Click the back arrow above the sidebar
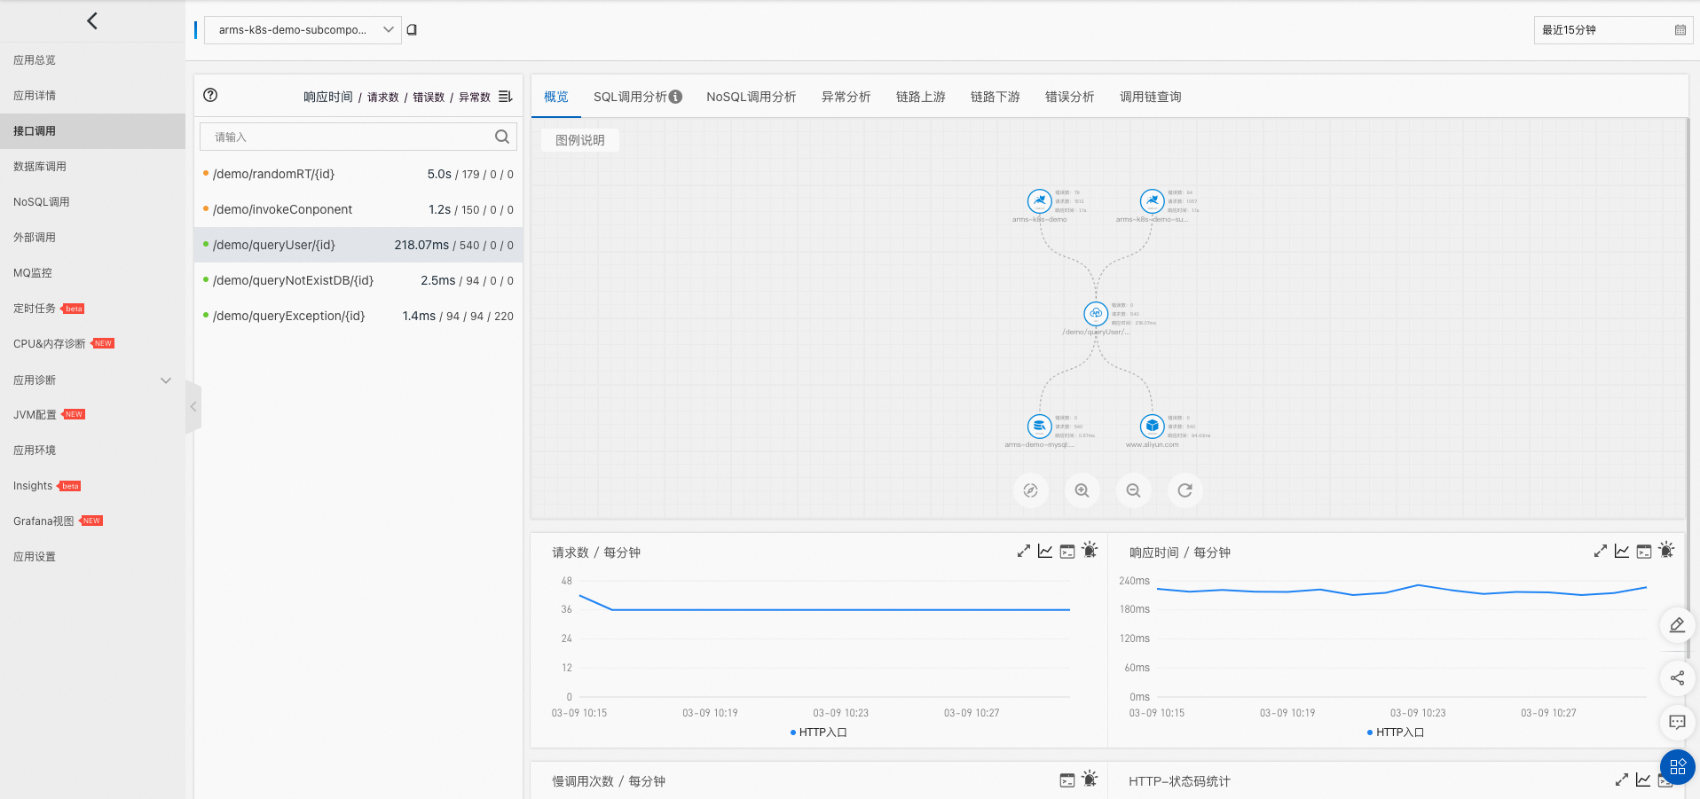The width and height of the screenshot is (1700, 799). 92,20
